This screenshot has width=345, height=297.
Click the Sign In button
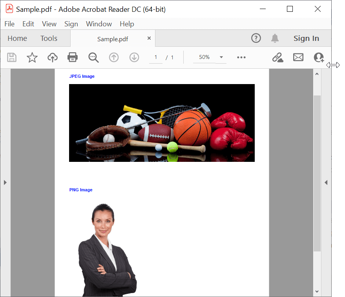coord(306,38)
